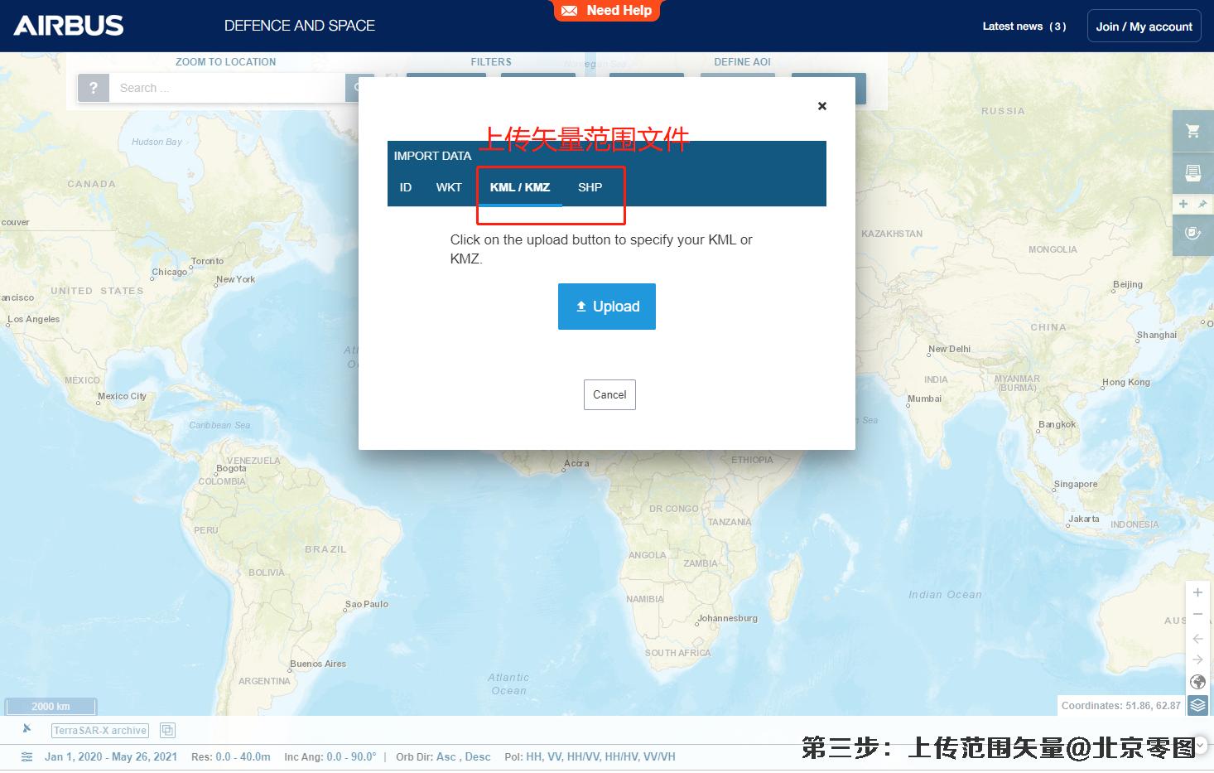Click the satellite icon in bottom bar
The width and height of the screenshot is (1214, 773).
tap(26, 729)
